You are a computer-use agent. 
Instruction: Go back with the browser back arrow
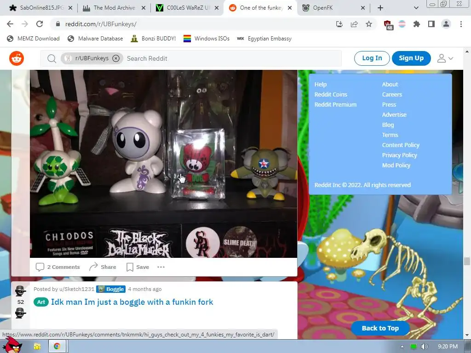tap(10, 24)
